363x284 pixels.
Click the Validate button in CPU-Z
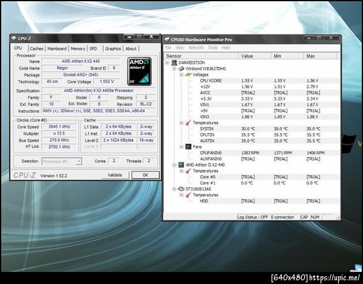pyautogui.click(x=115, y=175)
